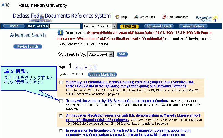The width and height of the screenshot is (223, 138).
Task: Expand the Date Issued sort dropdown
Action: coord(111,55)
